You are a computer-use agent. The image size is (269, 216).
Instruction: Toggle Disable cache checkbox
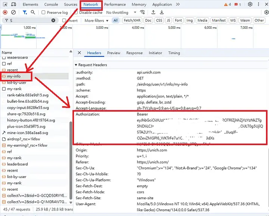pos(76,12)
